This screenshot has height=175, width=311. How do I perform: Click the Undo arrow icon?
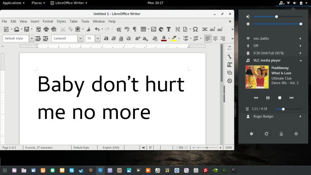[x=97, y=29]
